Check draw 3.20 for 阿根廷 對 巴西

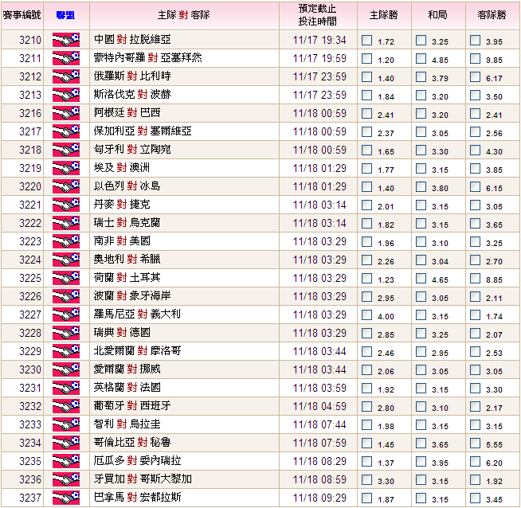[421, 113]
